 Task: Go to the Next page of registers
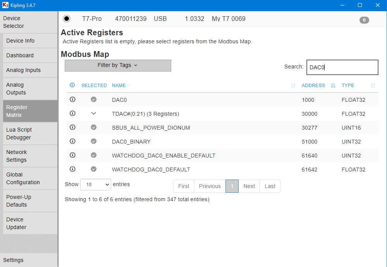coord(249,186)
